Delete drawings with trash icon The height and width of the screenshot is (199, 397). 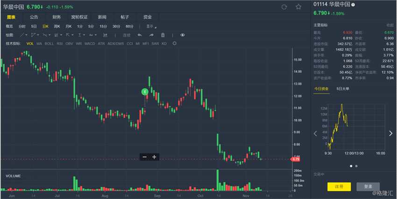coord(163,35)
